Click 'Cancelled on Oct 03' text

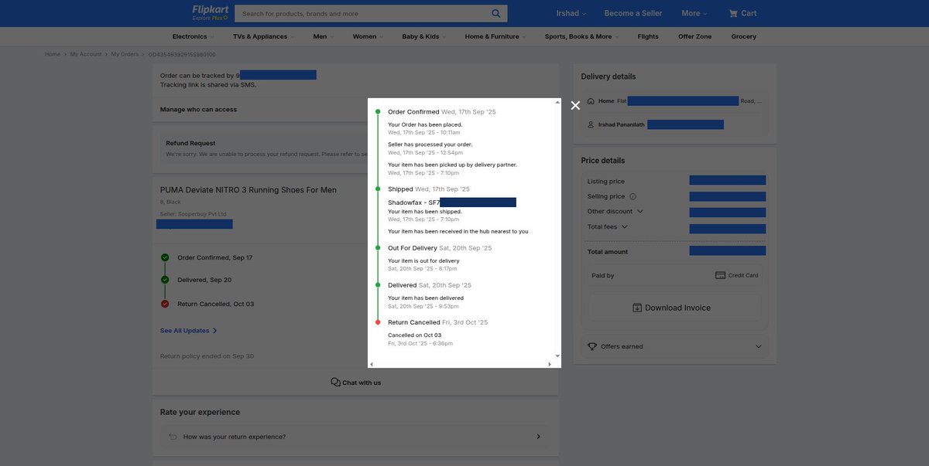pyautogui.click(x=414, y=335)
